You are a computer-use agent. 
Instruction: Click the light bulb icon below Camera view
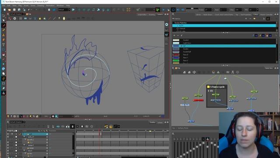8,116
